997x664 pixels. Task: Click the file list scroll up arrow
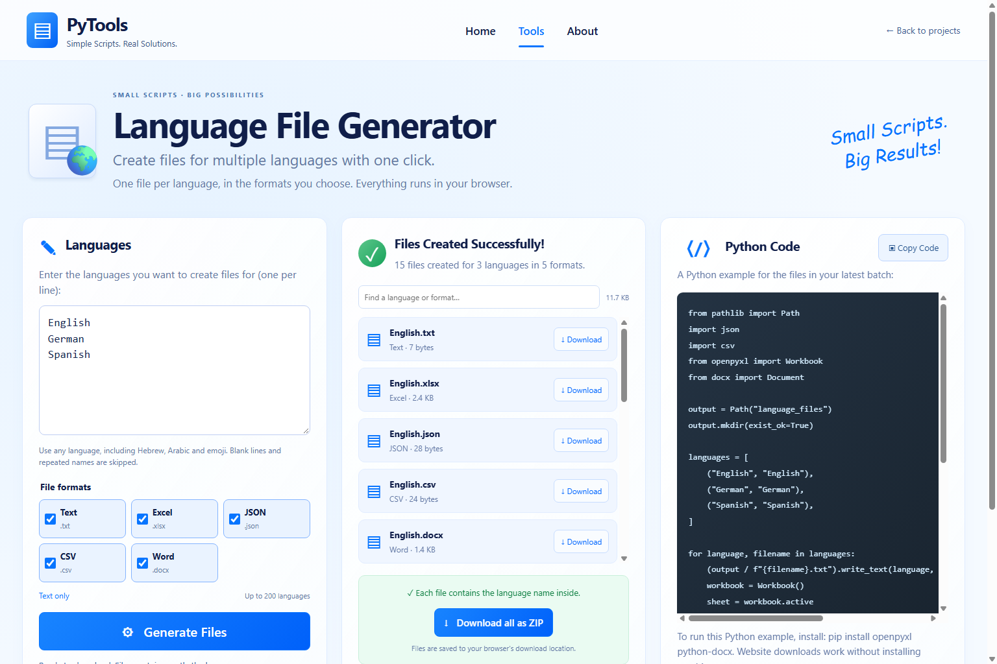pos(624,322)
